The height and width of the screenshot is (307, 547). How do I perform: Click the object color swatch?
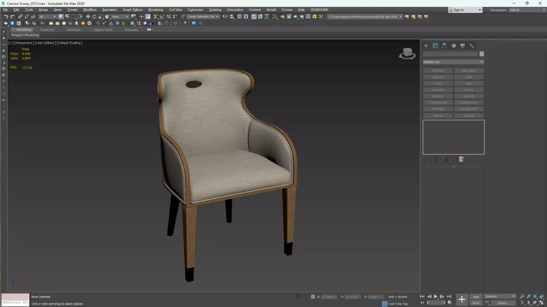(x=482, y=54)
